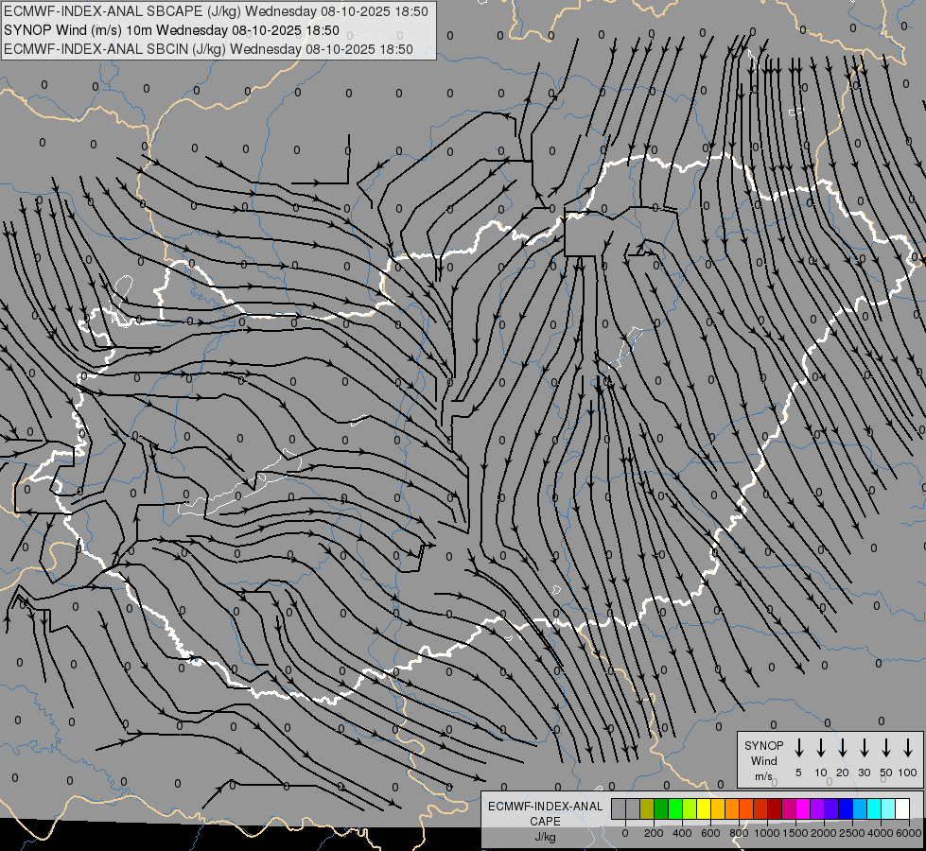The image size is (926, 851).
Task: Click the '6000' tick on CAPE scale
Action: click(x=909, y=833)
